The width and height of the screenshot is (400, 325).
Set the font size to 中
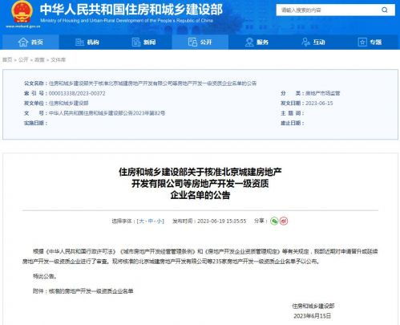tap(151, 221)
